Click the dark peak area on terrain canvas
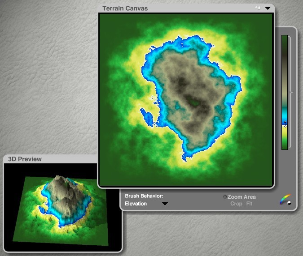The image size is (303, 256). 180,81
